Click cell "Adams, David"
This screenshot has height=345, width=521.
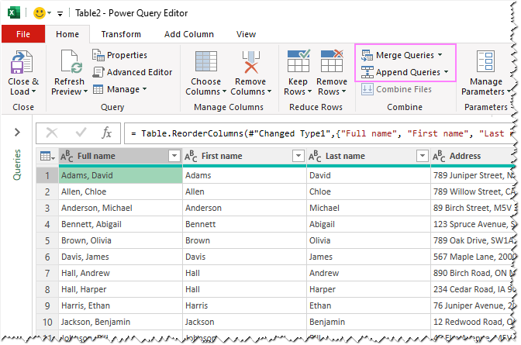(120, 175)
